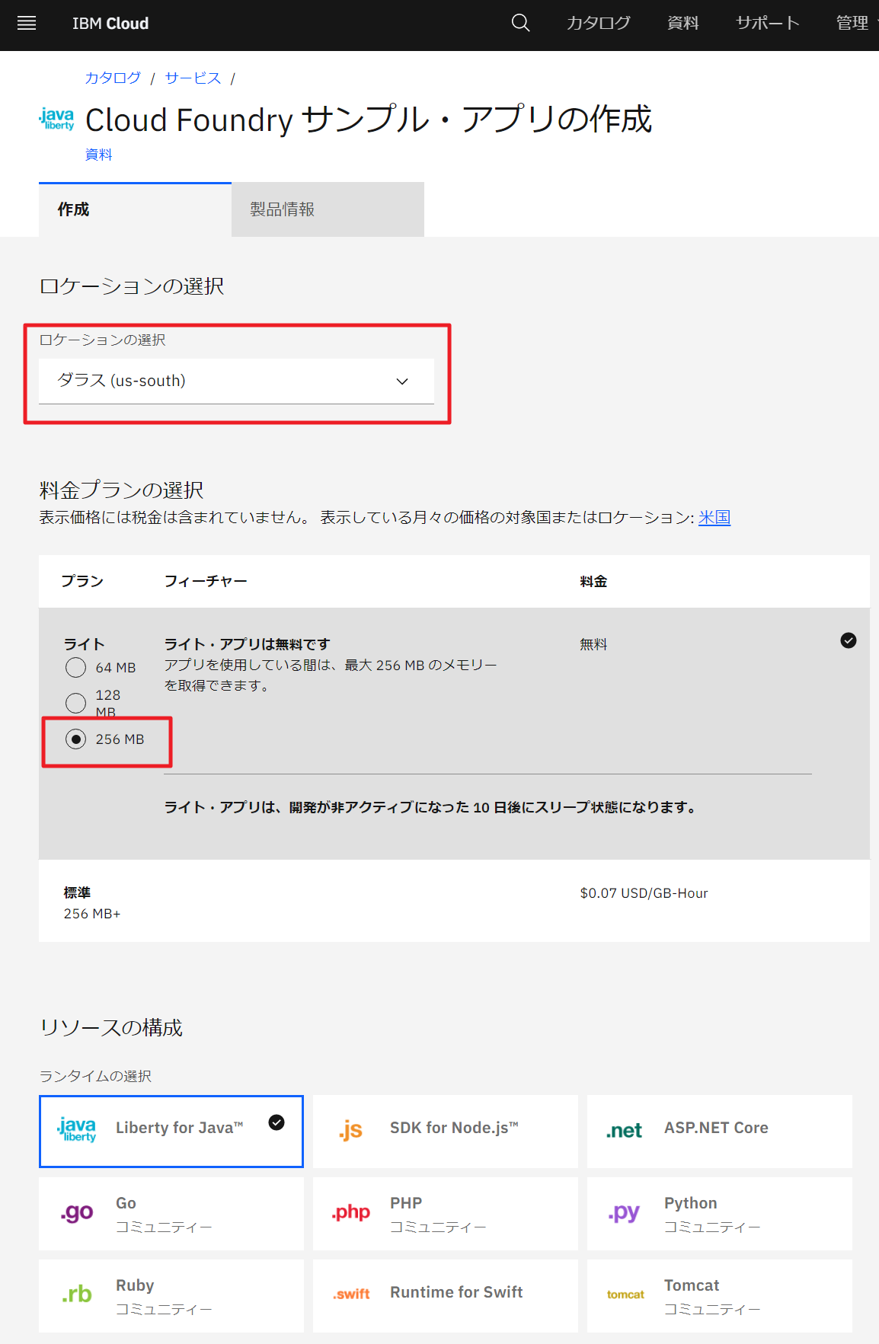Click the 料金 column header
879x1344 pixels.
point(593,581)
